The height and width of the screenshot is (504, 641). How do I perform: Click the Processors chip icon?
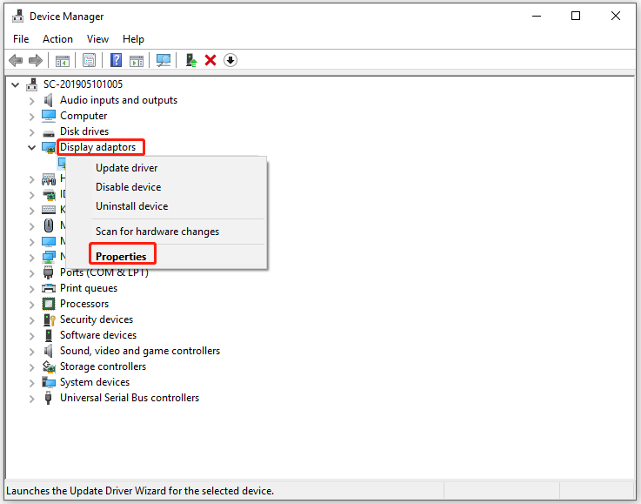(x=49, y=304)
